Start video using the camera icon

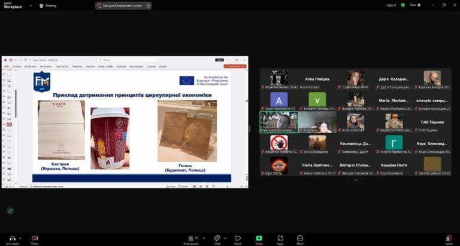pos(35,238)
